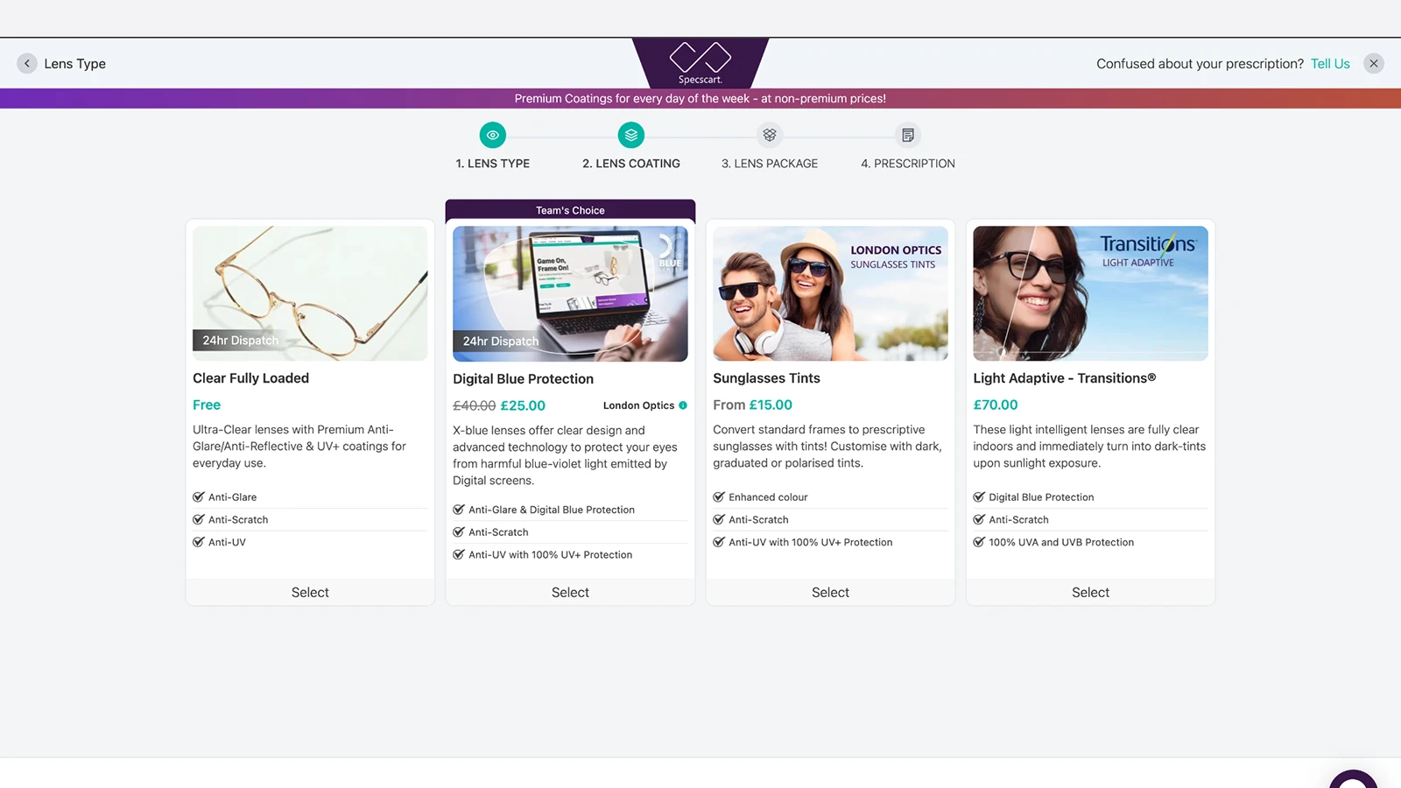Click the Lens Package step icon
Image resolution: width=1401 pixels, height=788 pixels.
769,135
